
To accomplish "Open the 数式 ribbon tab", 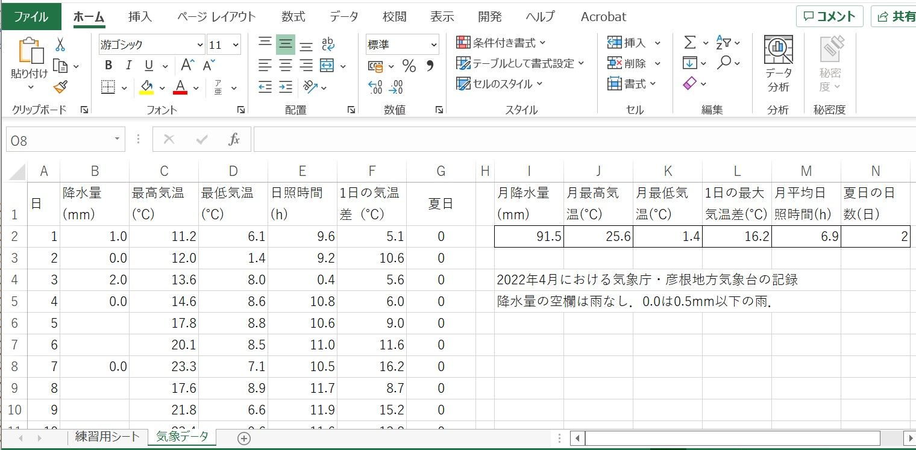I will coord(293,16).
